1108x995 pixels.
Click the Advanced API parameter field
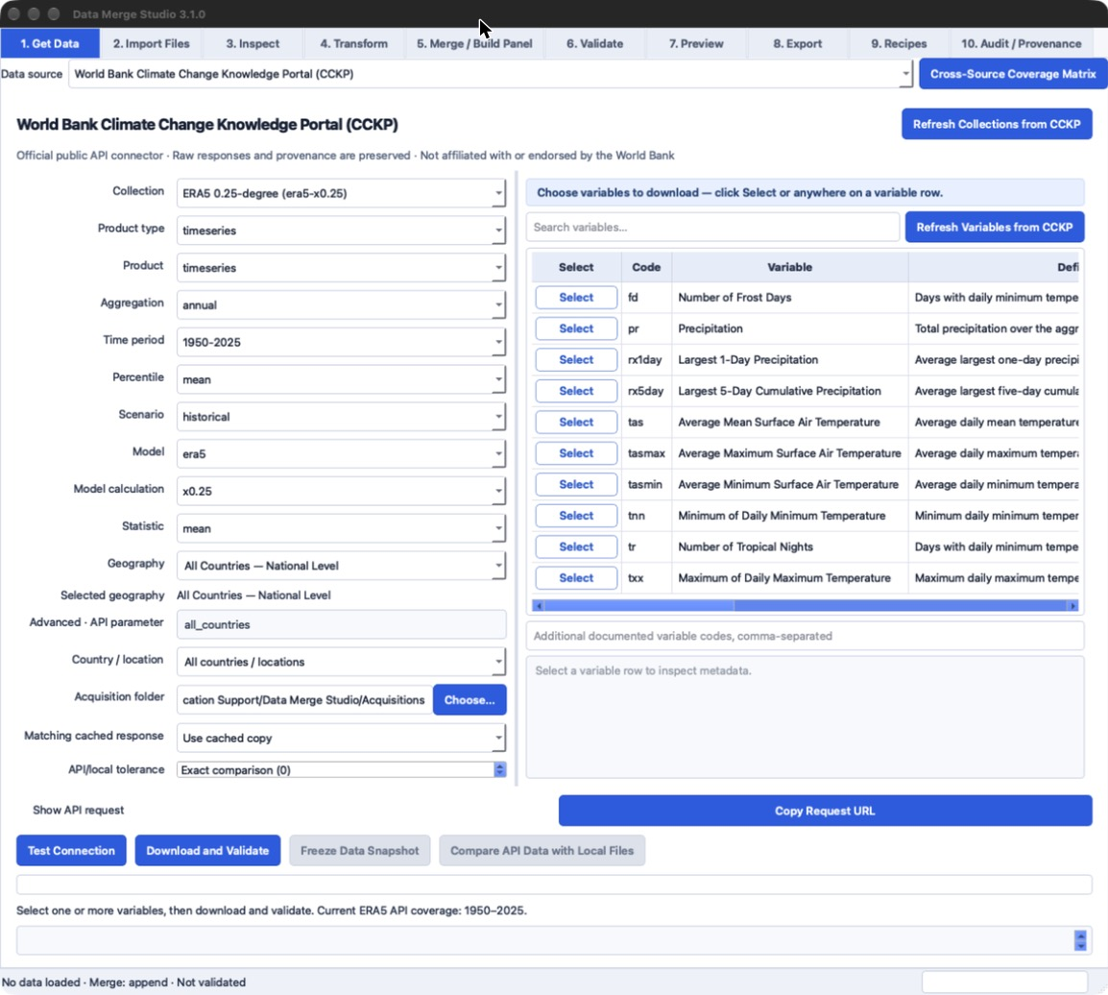[341, 624]
